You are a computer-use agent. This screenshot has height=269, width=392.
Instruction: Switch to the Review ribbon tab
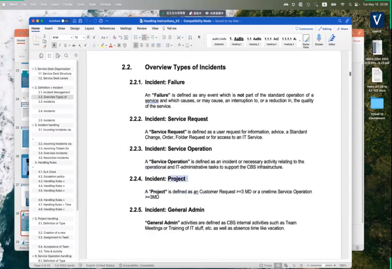pos(142,28)
